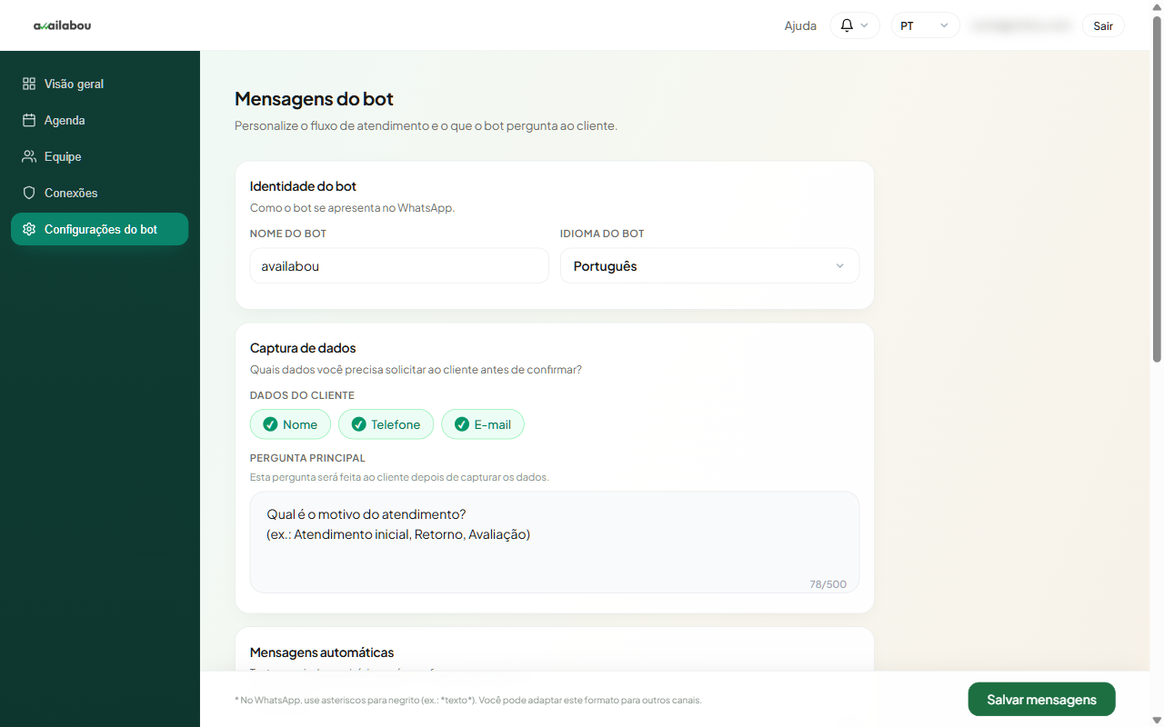Image resolution: width=1164 pixels, height=727 pixels.
Task: Click the Captura de dados heading
Action: (303, 348)
